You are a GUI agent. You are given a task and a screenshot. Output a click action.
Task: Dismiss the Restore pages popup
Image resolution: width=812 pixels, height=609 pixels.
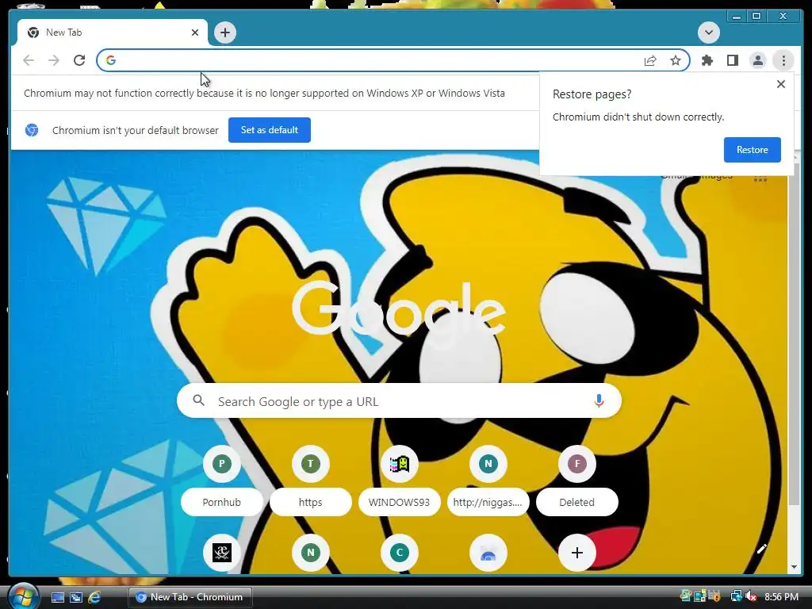(781, 84)
